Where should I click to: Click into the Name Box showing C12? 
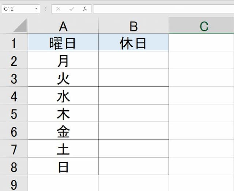click(x=16, y=9)
